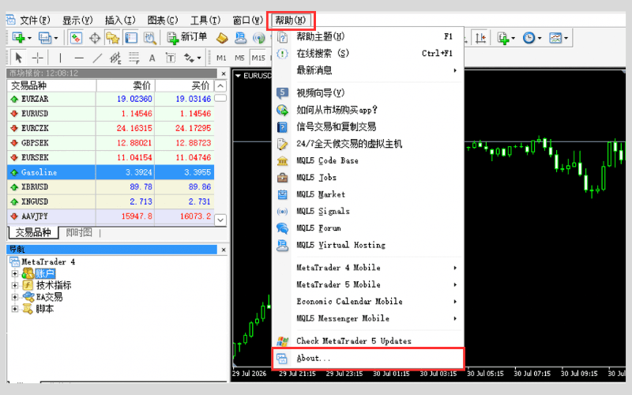Open the profiles toolbar icon

pos(44,38)
